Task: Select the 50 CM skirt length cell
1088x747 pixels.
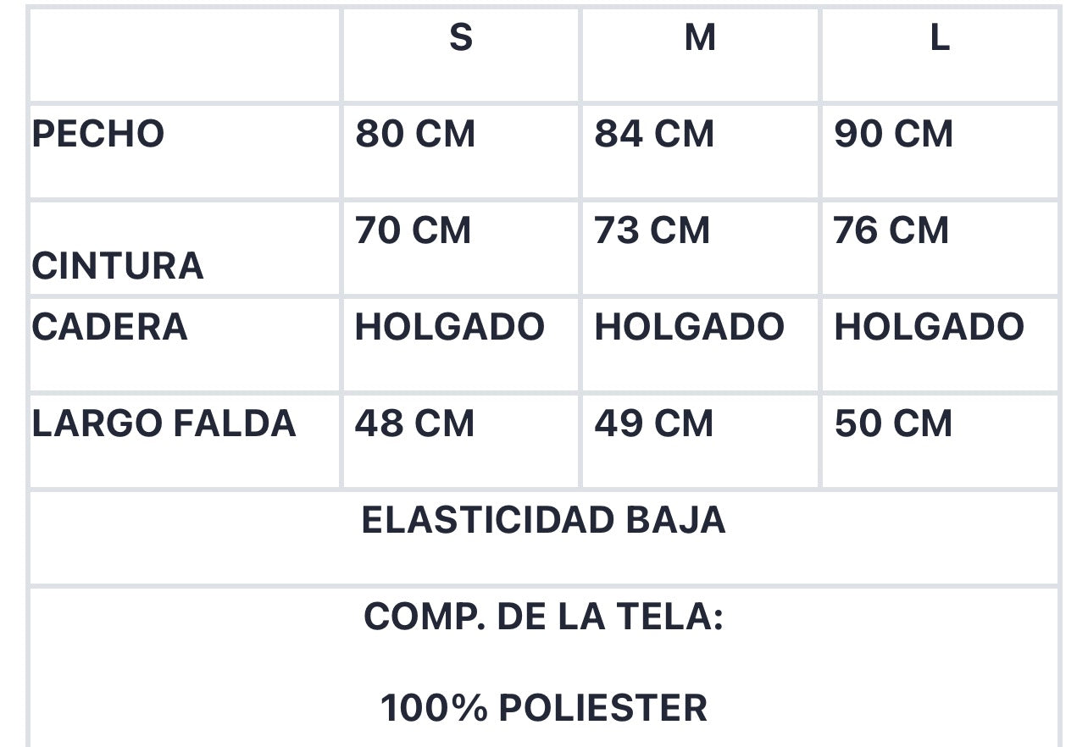Action: [x=893, y=423]
